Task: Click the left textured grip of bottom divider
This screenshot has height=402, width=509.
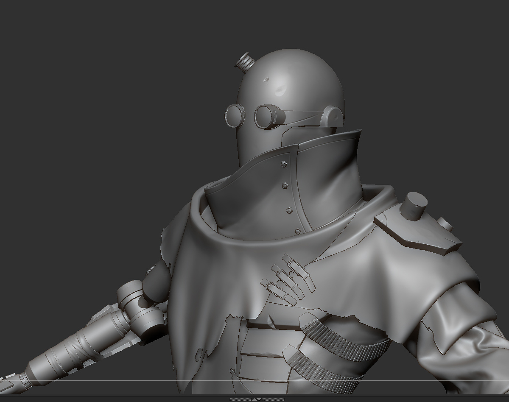Action: (241, 399)
